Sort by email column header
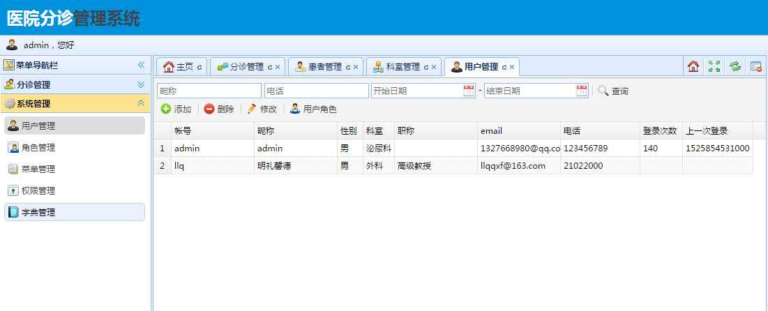The height and width of the screenshot is (311, 768). point(519,131)
